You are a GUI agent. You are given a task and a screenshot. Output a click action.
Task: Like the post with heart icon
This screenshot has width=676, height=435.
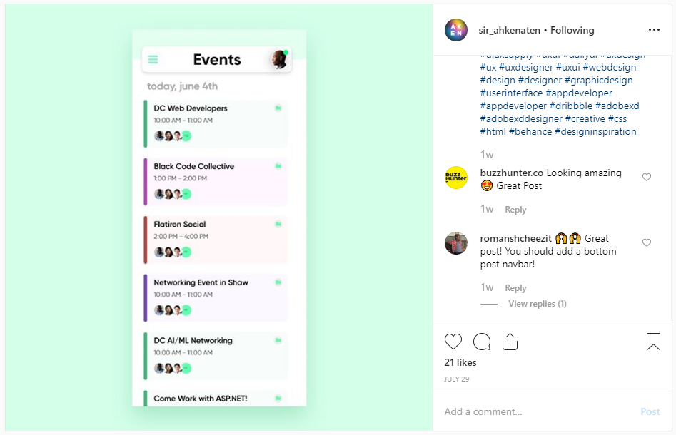453,342
